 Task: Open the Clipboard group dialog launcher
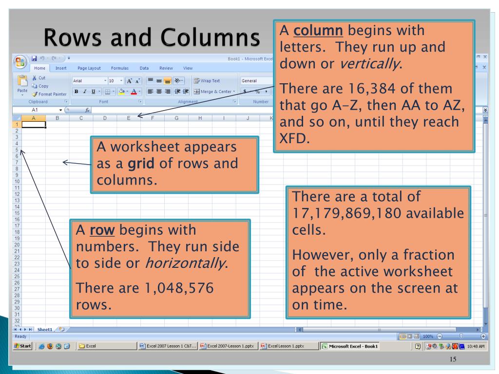coord(66,102)
